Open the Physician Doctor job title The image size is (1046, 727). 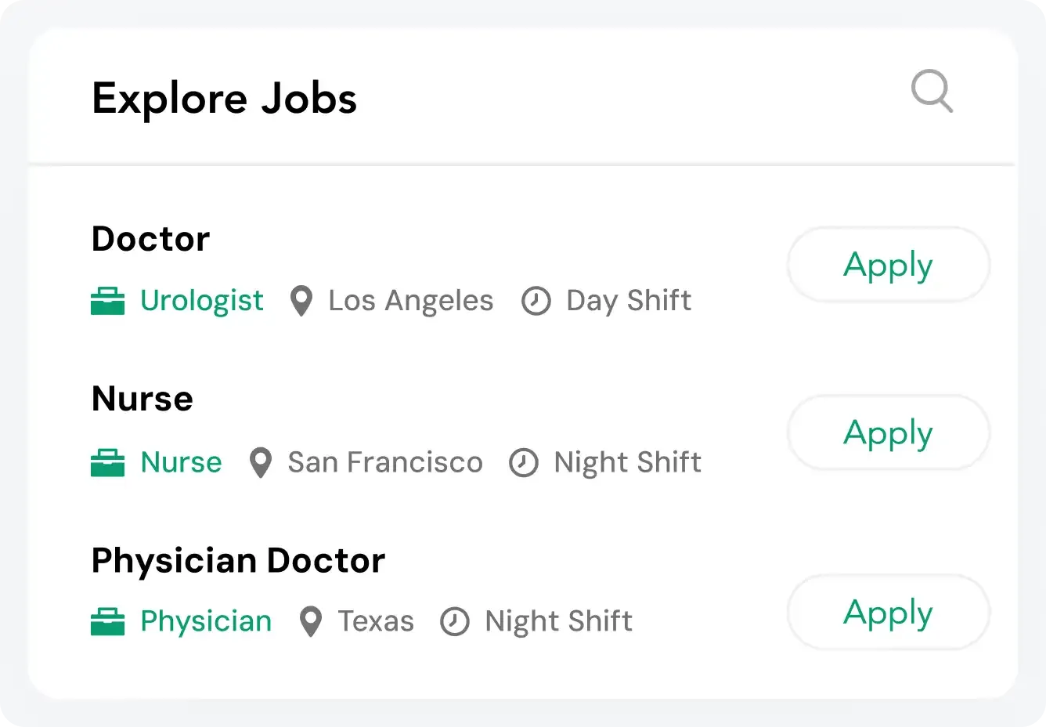tap(238, 561)
